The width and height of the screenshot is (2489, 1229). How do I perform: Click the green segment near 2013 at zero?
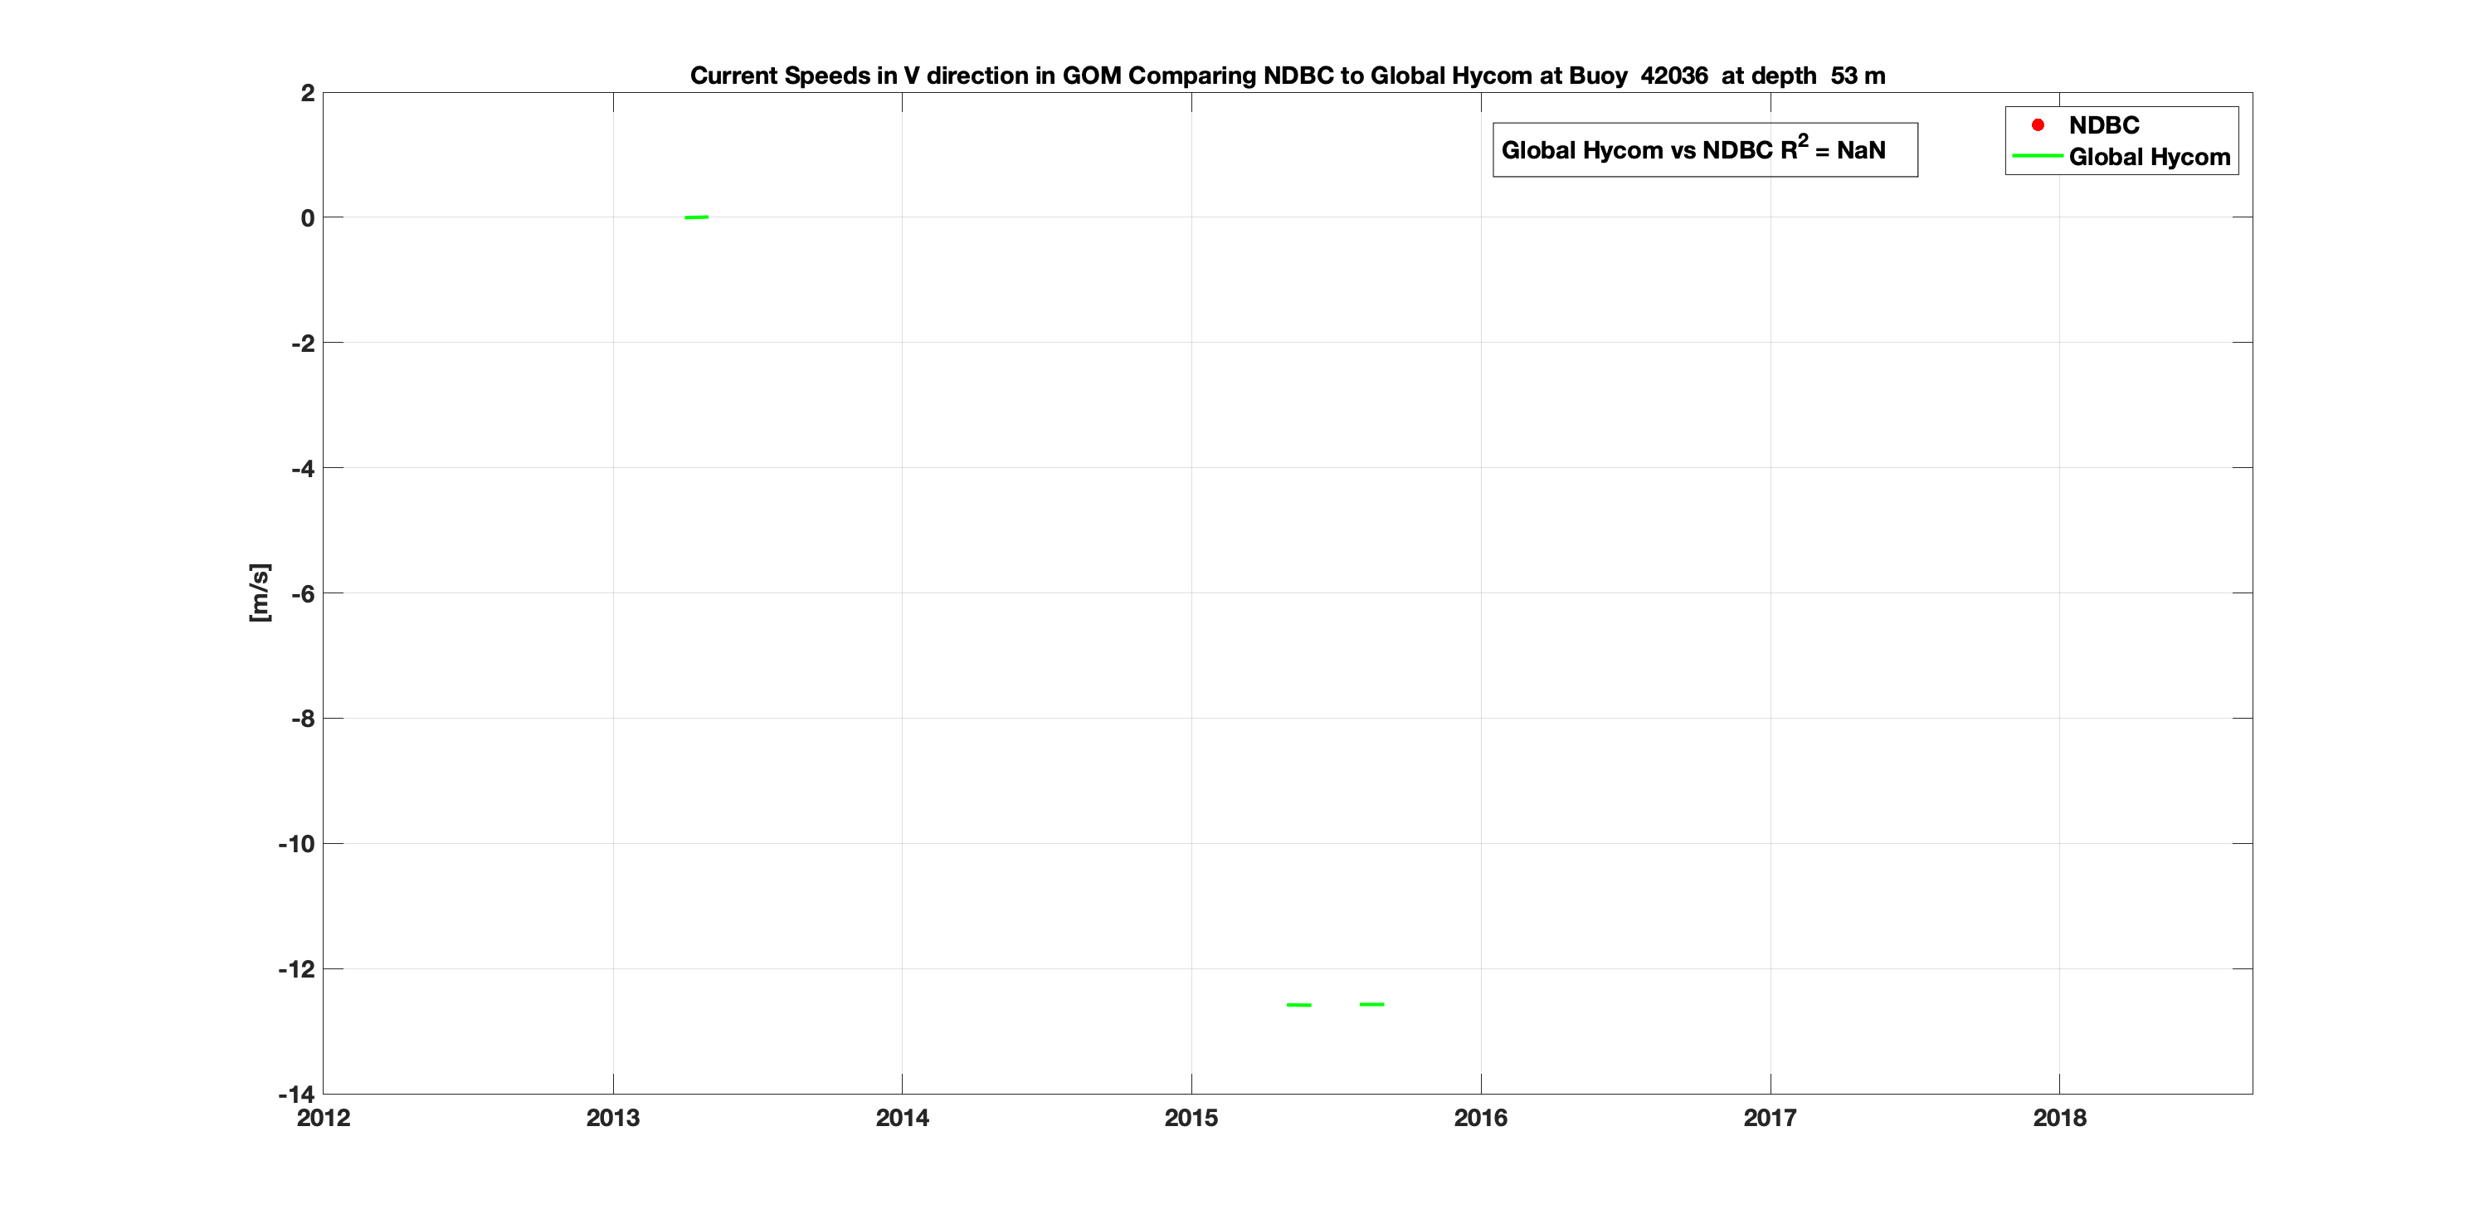pos(697,217)
